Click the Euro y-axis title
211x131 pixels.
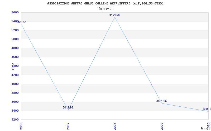coord(13,66)
